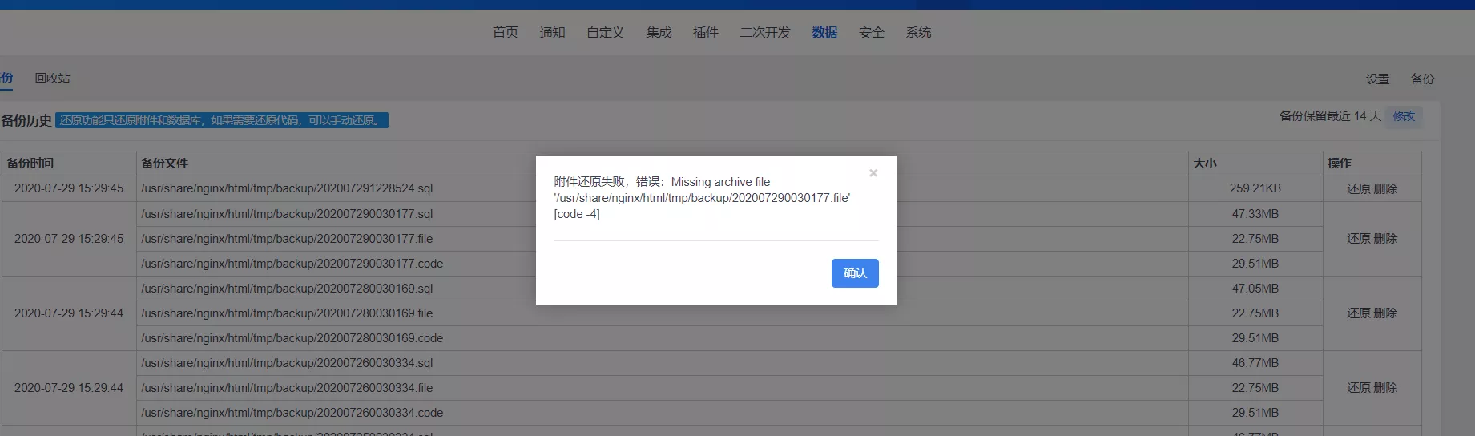The height and width of the screenshot is (436, 1475).
Task: Select 二次开发 in the navigation bar
Action: point(765,32)
